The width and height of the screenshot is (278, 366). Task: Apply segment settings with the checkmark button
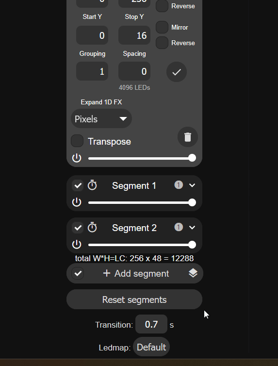pos(177,72)
